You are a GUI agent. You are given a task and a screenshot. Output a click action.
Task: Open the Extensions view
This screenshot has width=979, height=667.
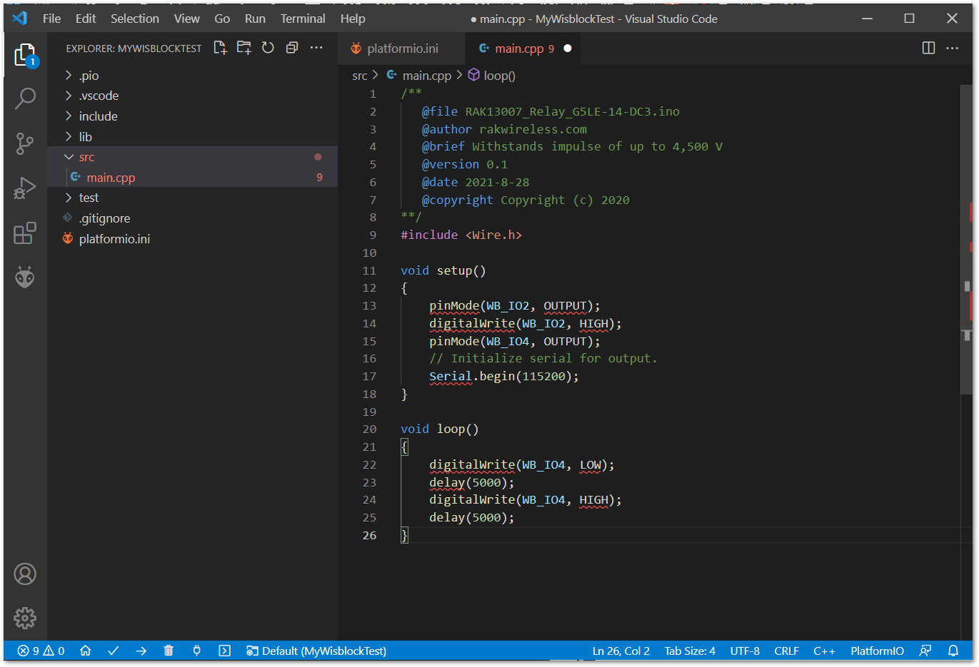click(x=25, y=233)
